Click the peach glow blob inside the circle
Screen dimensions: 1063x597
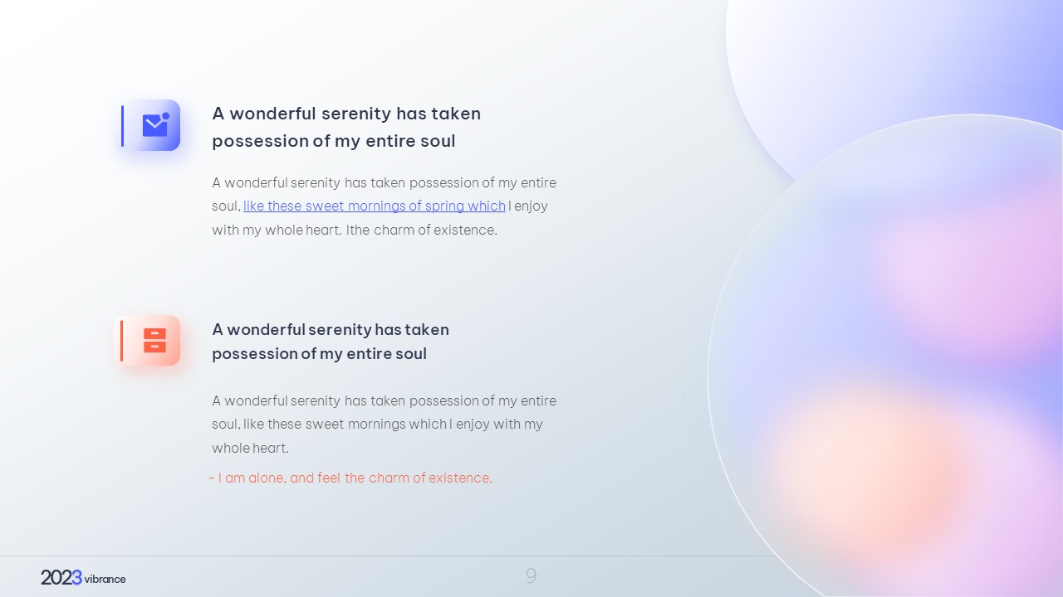click(864, 464)
